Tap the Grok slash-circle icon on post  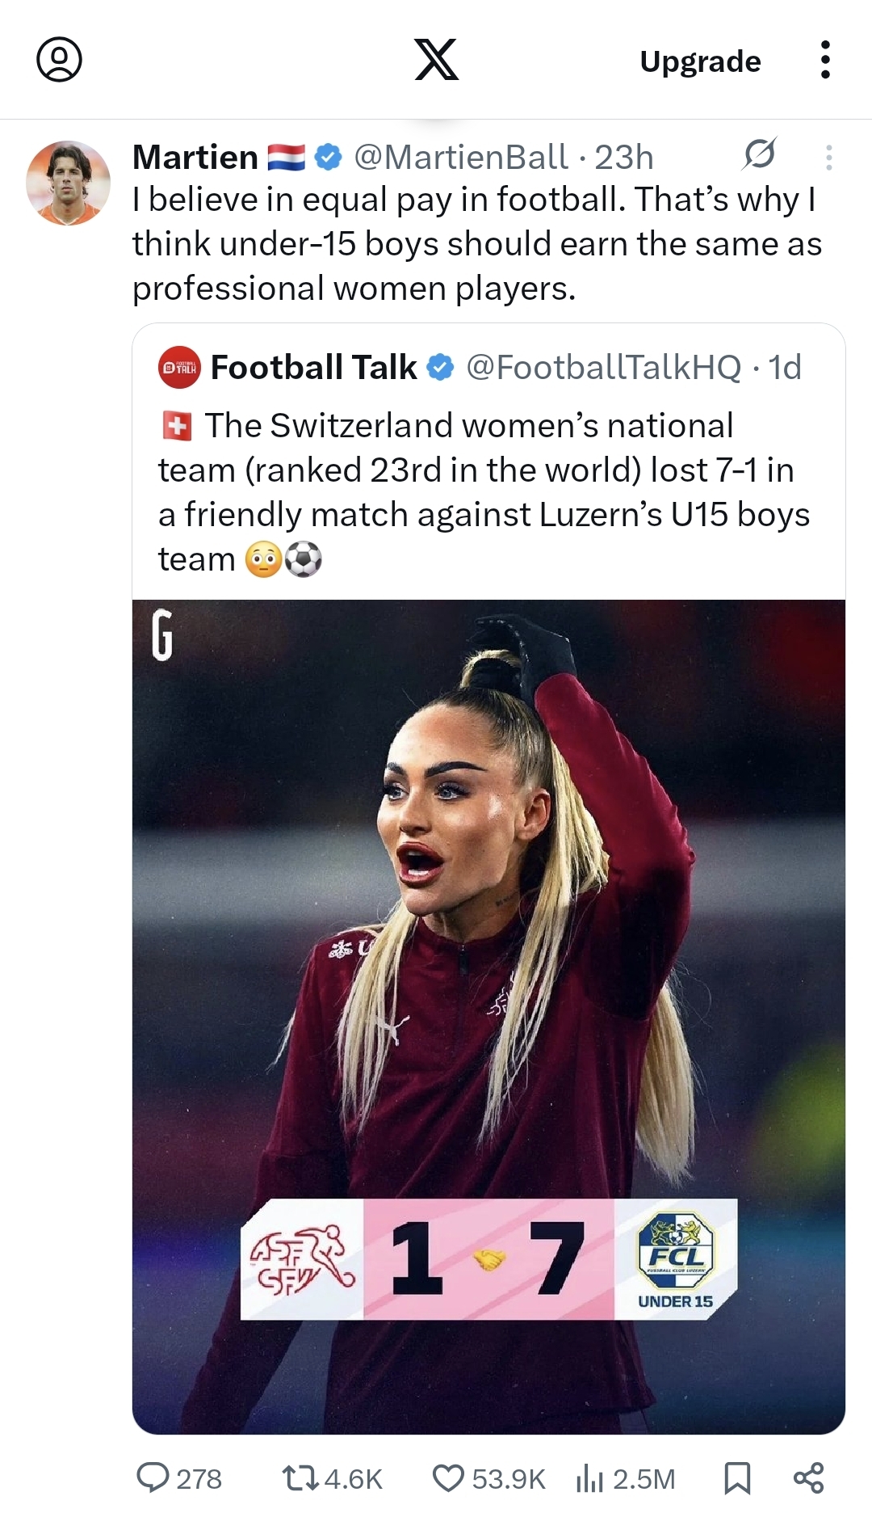(x=759, y=154)
